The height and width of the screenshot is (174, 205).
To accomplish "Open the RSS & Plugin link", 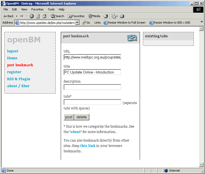I will click(19, 79).
